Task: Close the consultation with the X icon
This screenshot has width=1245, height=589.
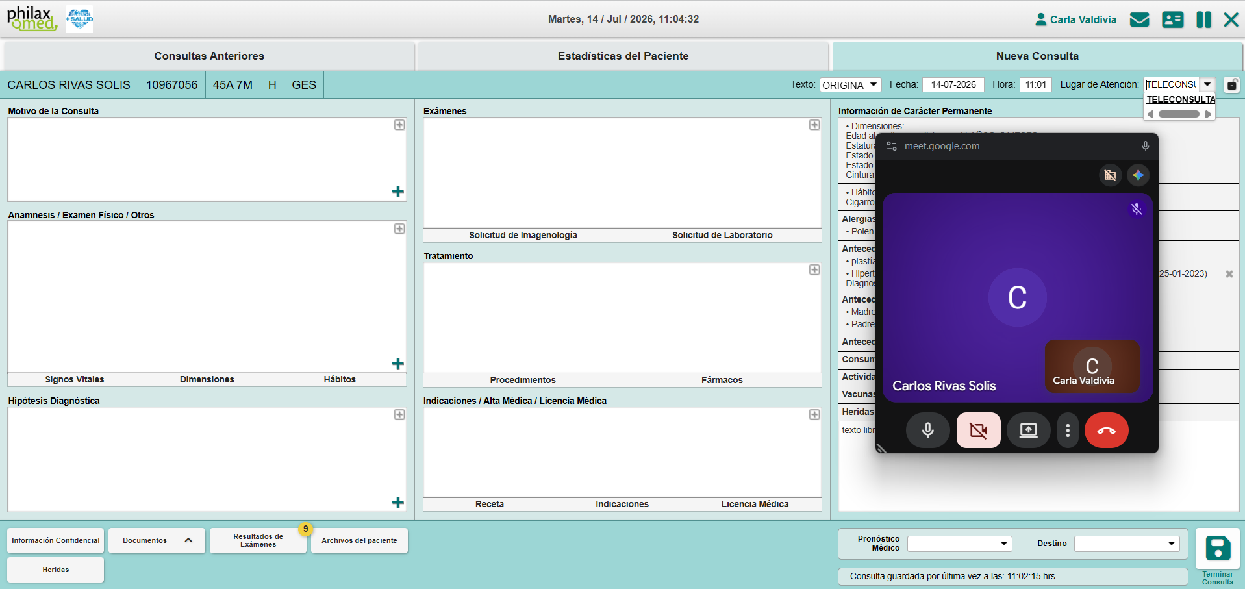Action: click(1231, 19)
